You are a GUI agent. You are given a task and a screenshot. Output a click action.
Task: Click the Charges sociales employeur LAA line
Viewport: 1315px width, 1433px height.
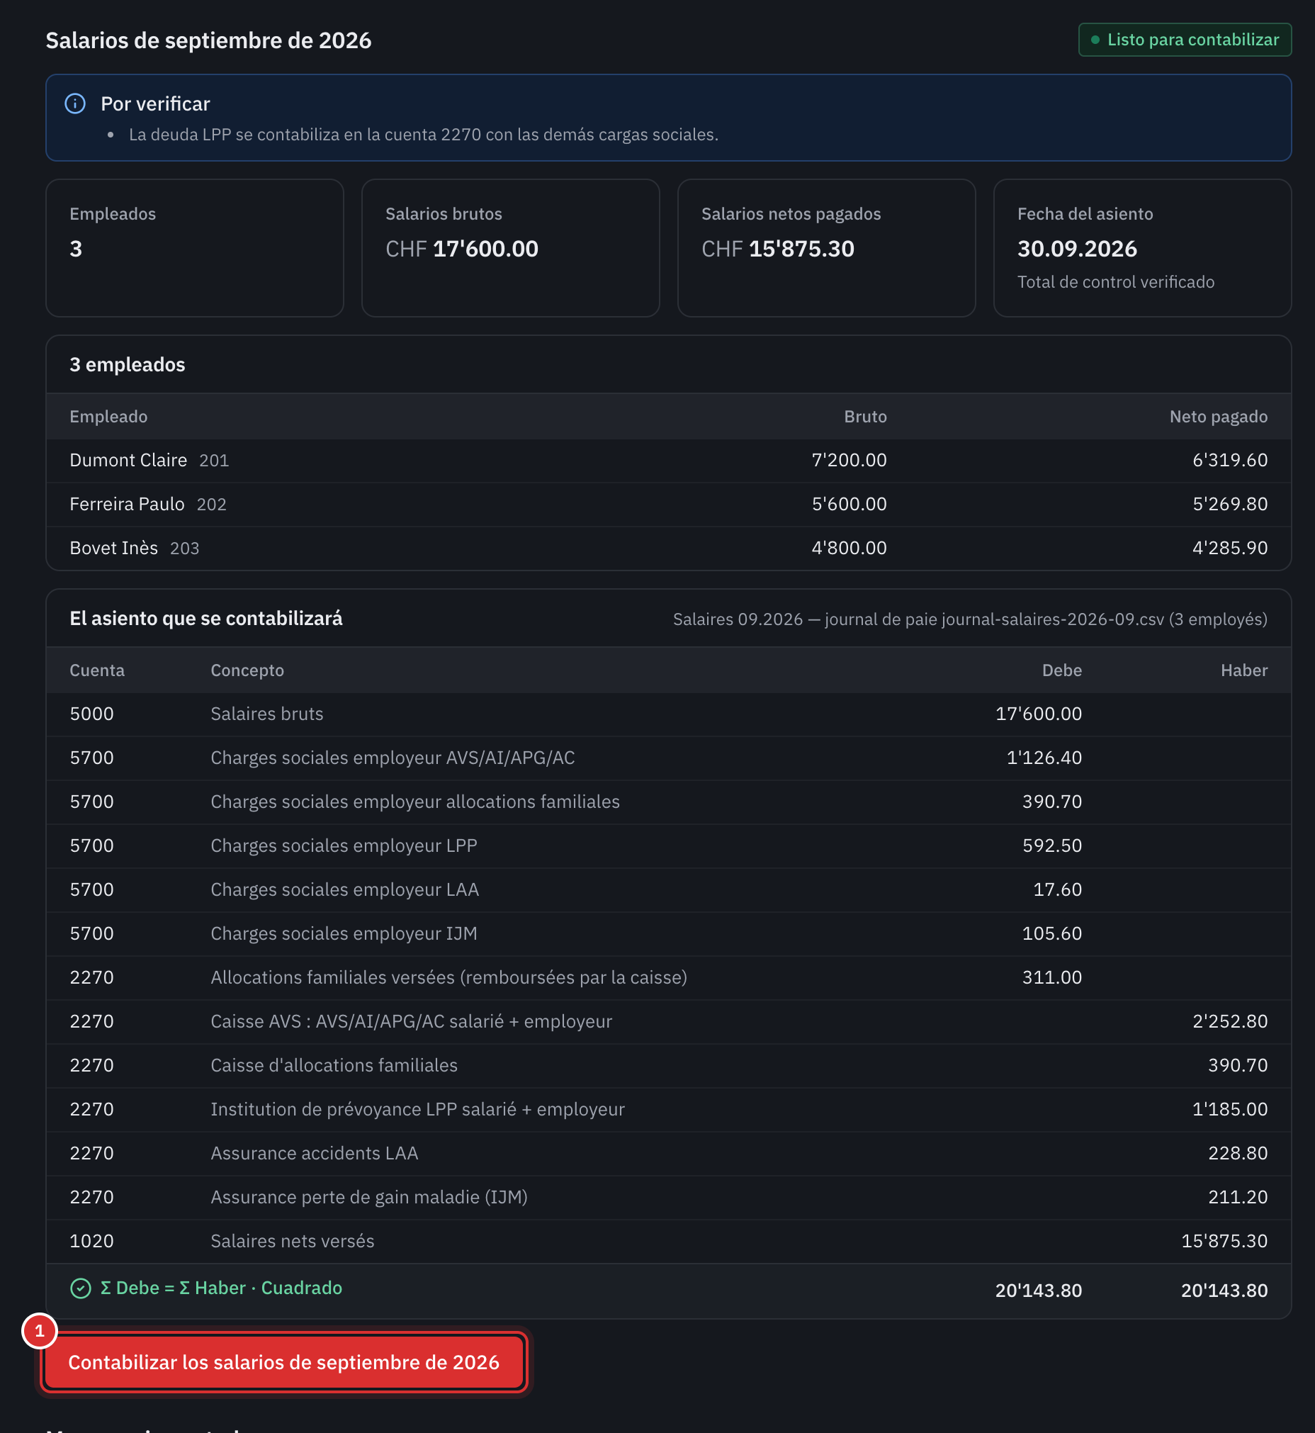(668, 890)
